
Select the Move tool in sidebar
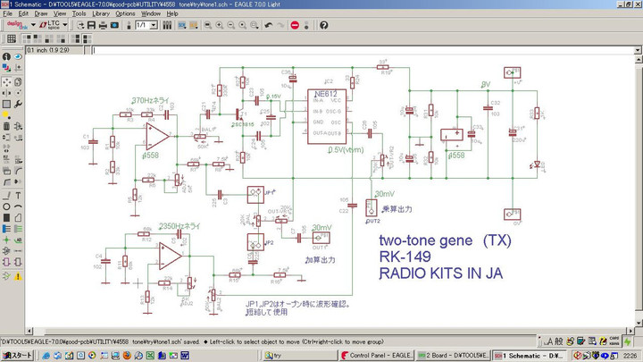[6, 80]
